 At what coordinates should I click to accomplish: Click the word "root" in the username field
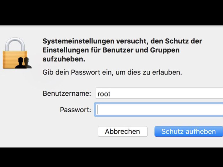click(x=104, y=94)
